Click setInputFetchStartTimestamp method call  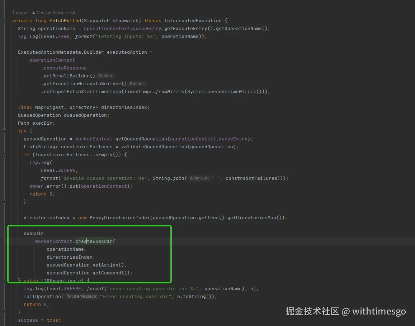(x=82, y=92)
